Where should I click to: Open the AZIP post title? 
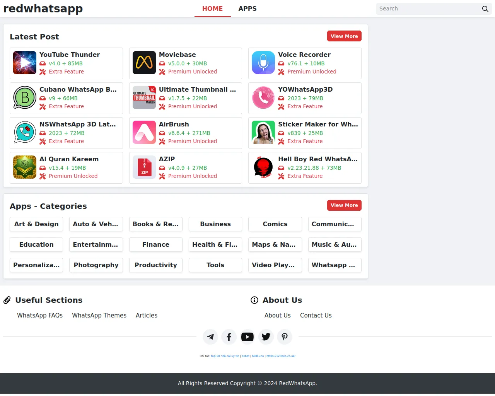[x=167, y=159]
